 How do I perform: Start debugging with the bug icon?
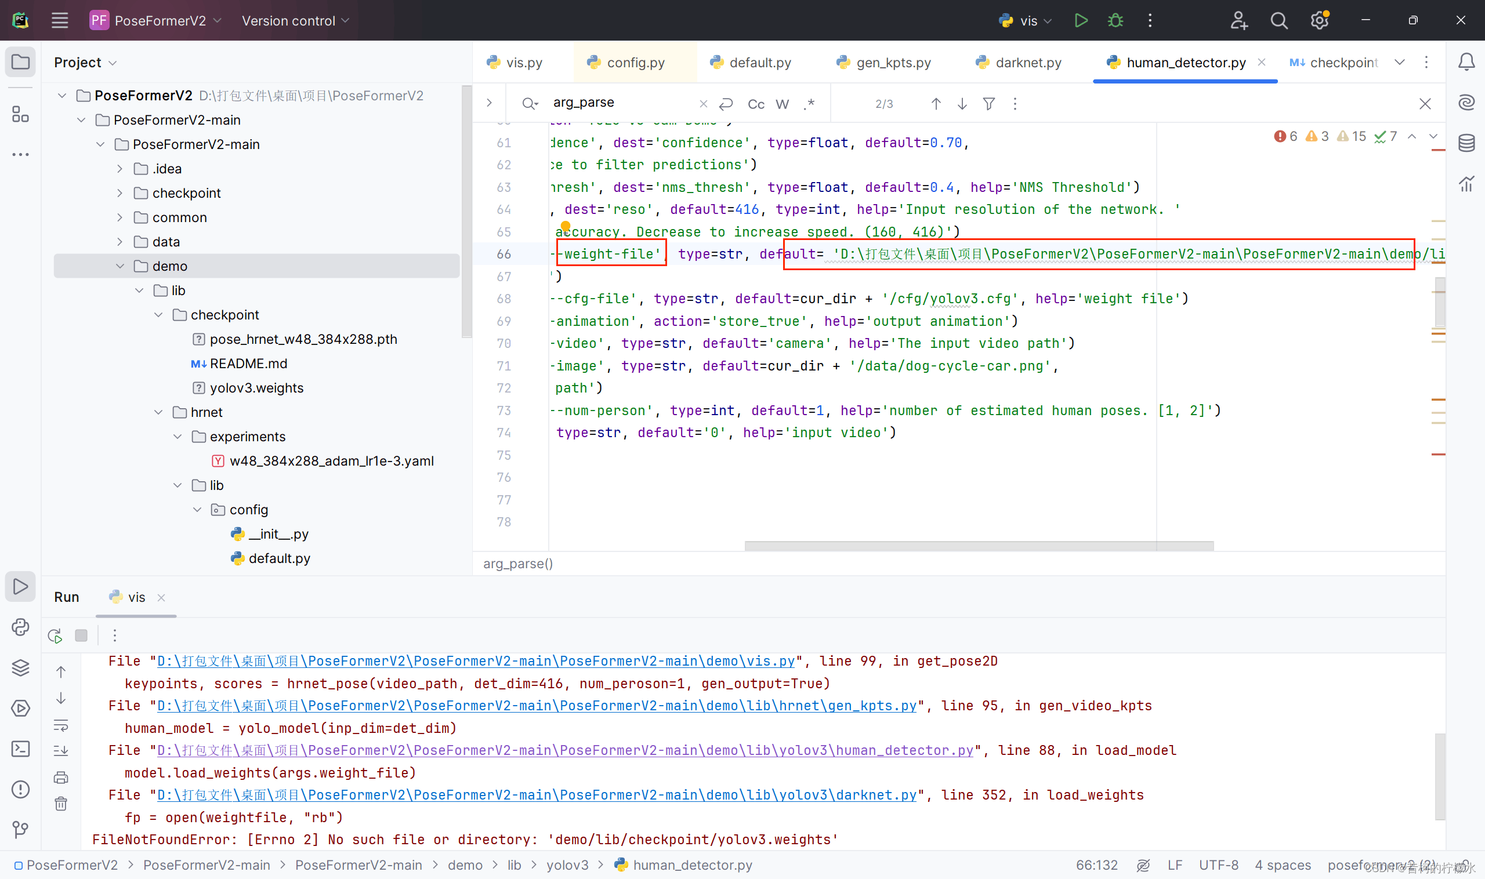1115,21
